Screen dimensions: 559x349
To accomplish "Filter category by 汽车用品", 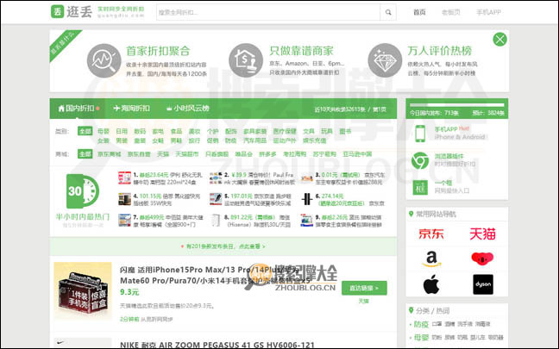I will [x=254, y=140].
